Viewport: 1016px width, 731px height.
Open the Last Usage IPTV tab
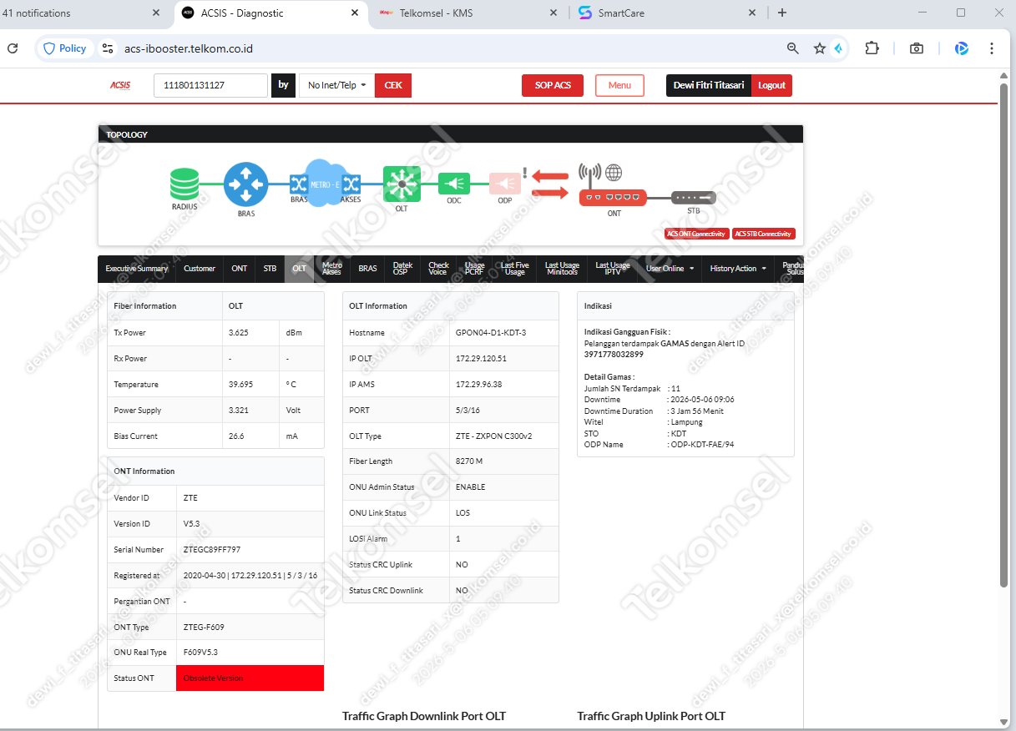tap(613, 269)
